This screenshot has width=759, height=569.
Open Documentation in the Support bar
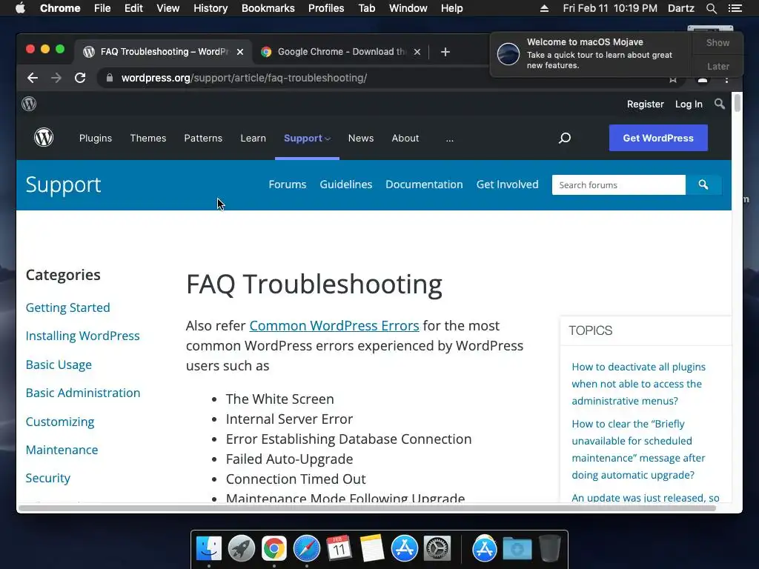coord(424,184)
